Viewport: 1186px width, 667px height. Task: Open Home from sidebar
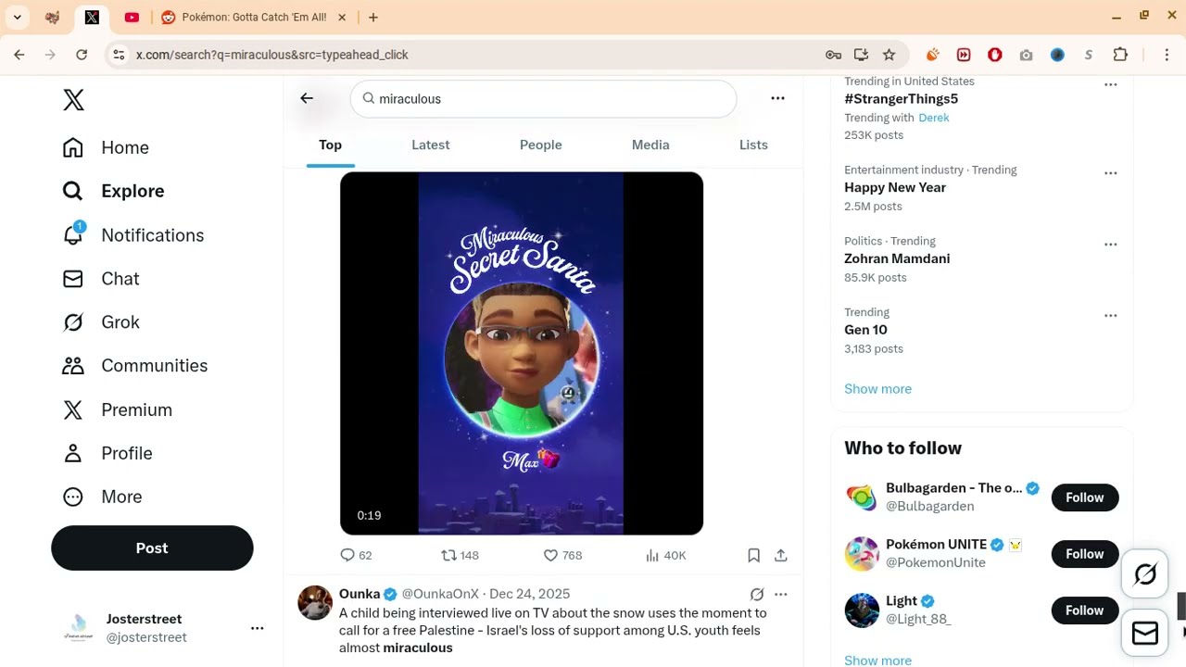(x=106, y=147)
